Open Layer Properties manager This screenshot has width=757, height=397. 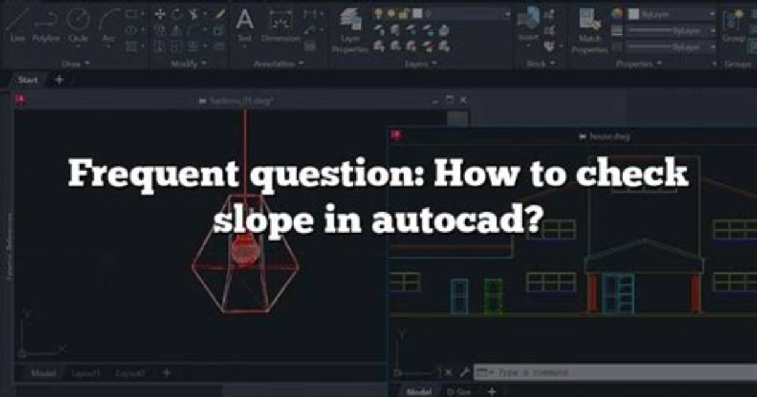(350, 30)
